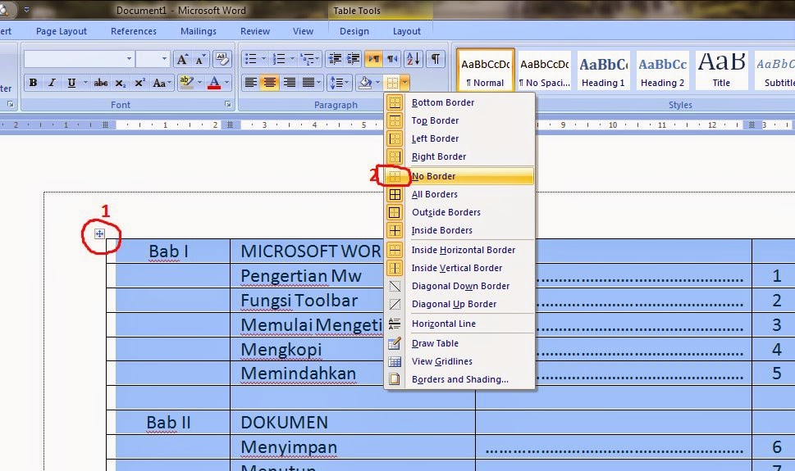795x471 pixels.
Task: Apply the Normal style
Action: coord(485,70)
